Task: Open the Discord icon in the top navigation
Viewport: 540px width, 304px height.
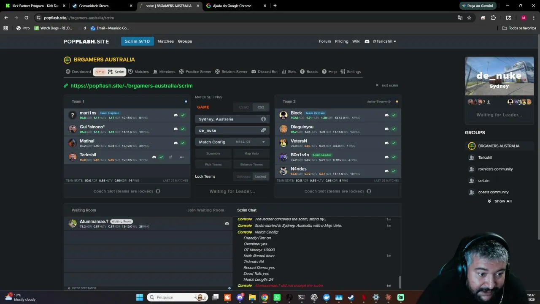Action: (367, 41)
